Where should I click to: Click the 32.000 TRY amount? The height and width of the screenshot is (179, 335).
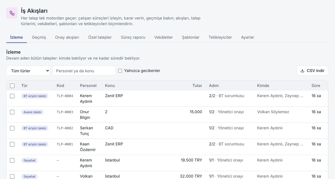(191, 176)
